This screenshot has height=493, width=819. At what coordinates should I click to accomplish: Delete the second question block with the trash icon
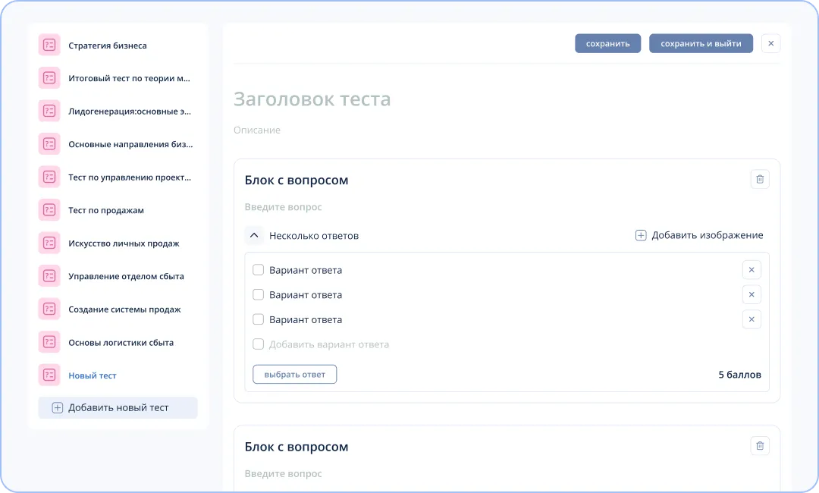[760, 445]
